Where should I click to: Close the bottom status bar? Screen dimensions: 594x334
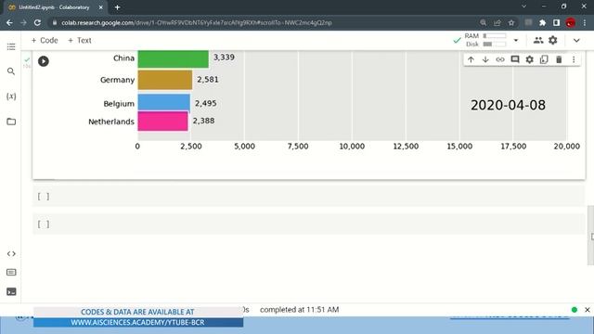pyautogui.click(x=588, y=310)
